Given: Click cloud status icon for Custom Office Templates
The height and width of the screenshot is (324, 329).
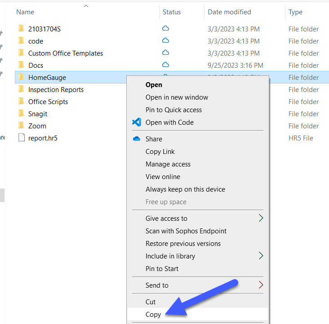Looking at the screenshot, I should pyautogui.click(x=165, y=53).
